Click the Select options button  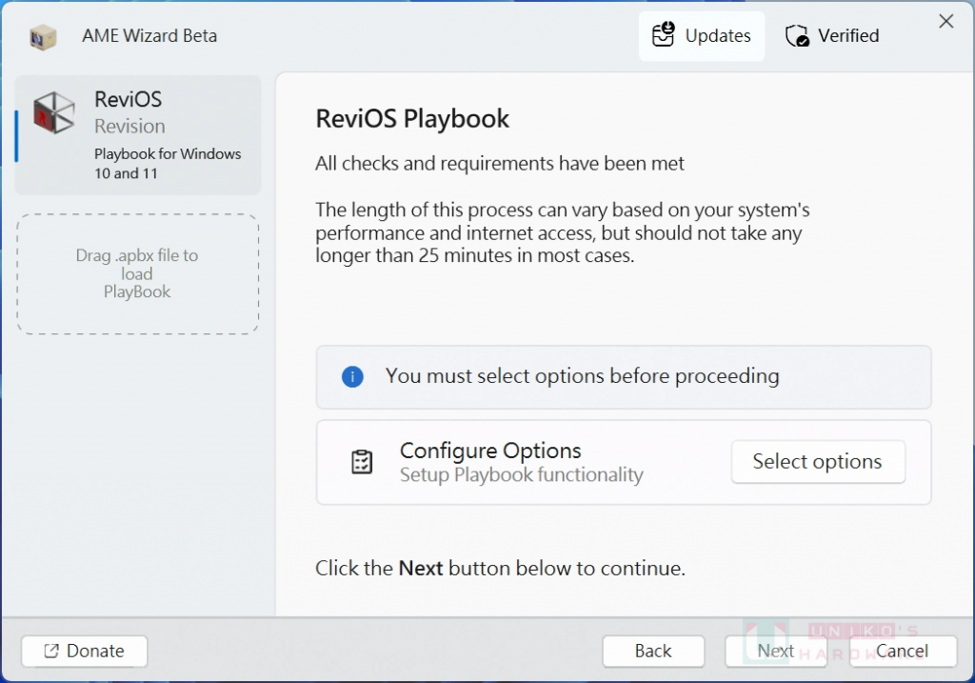pos(818,462)
